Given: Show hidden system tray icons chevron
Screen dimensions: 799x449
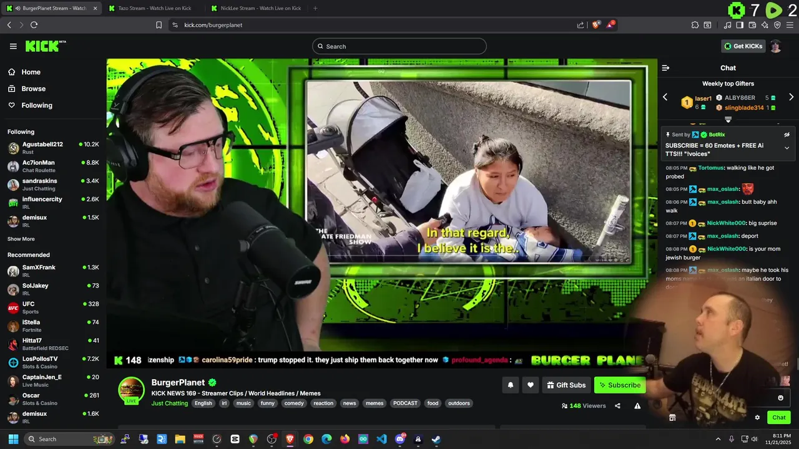Looking at the screenshot, I should (718, 439).
